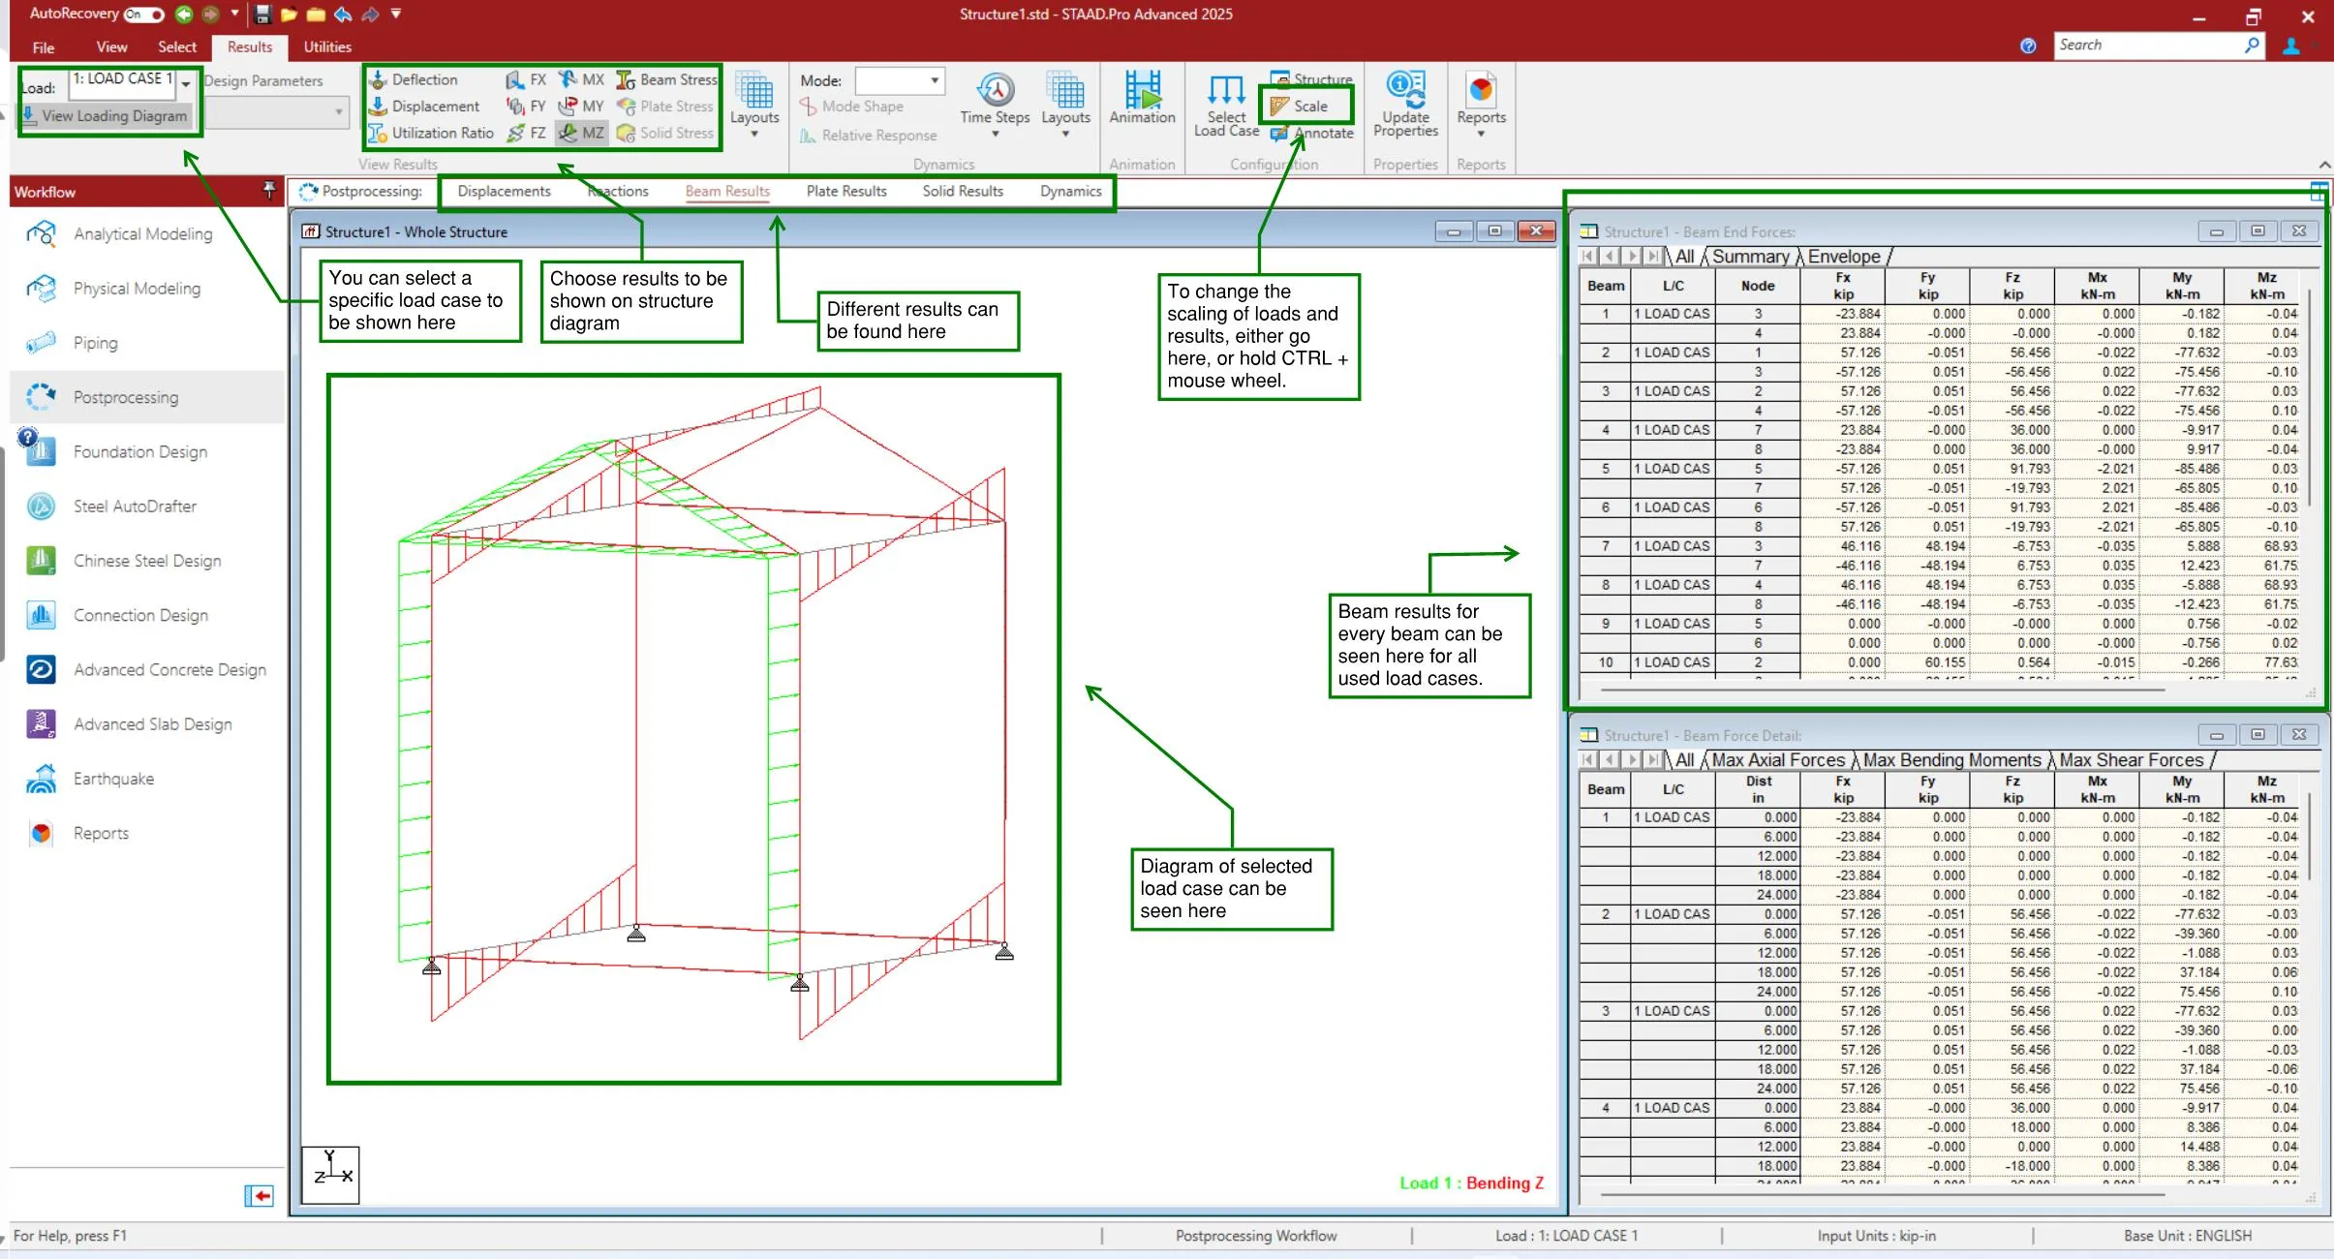This screenshot has height=1259, width=2334.
Task: Open the Mode dropdown
Action: 934,80
